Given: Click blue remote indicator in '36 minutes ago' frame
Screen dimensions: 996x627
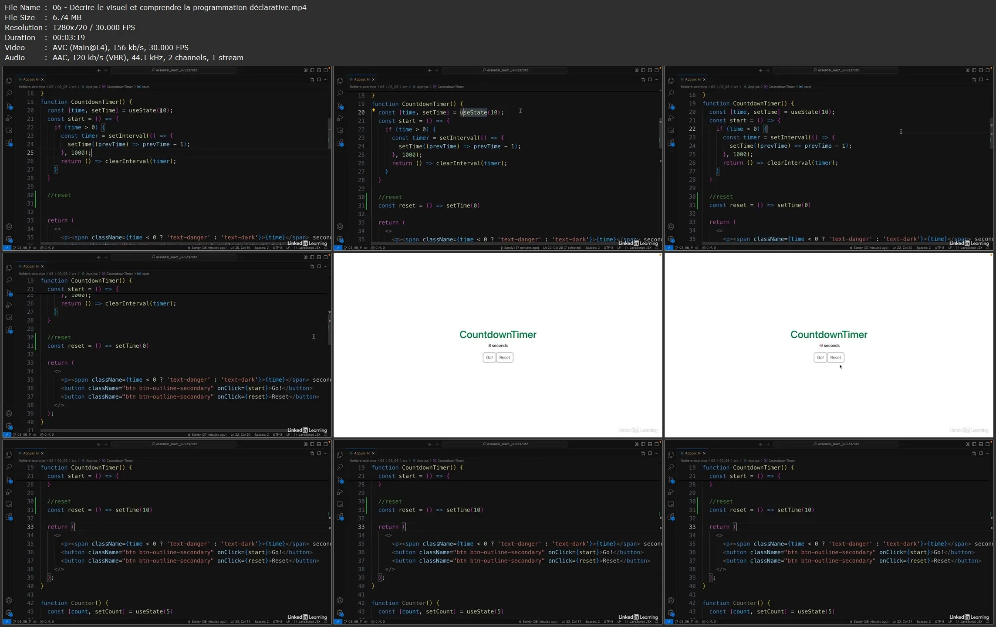Looking at the screenshot, I should pyautogui.click(x=7, y=248).
